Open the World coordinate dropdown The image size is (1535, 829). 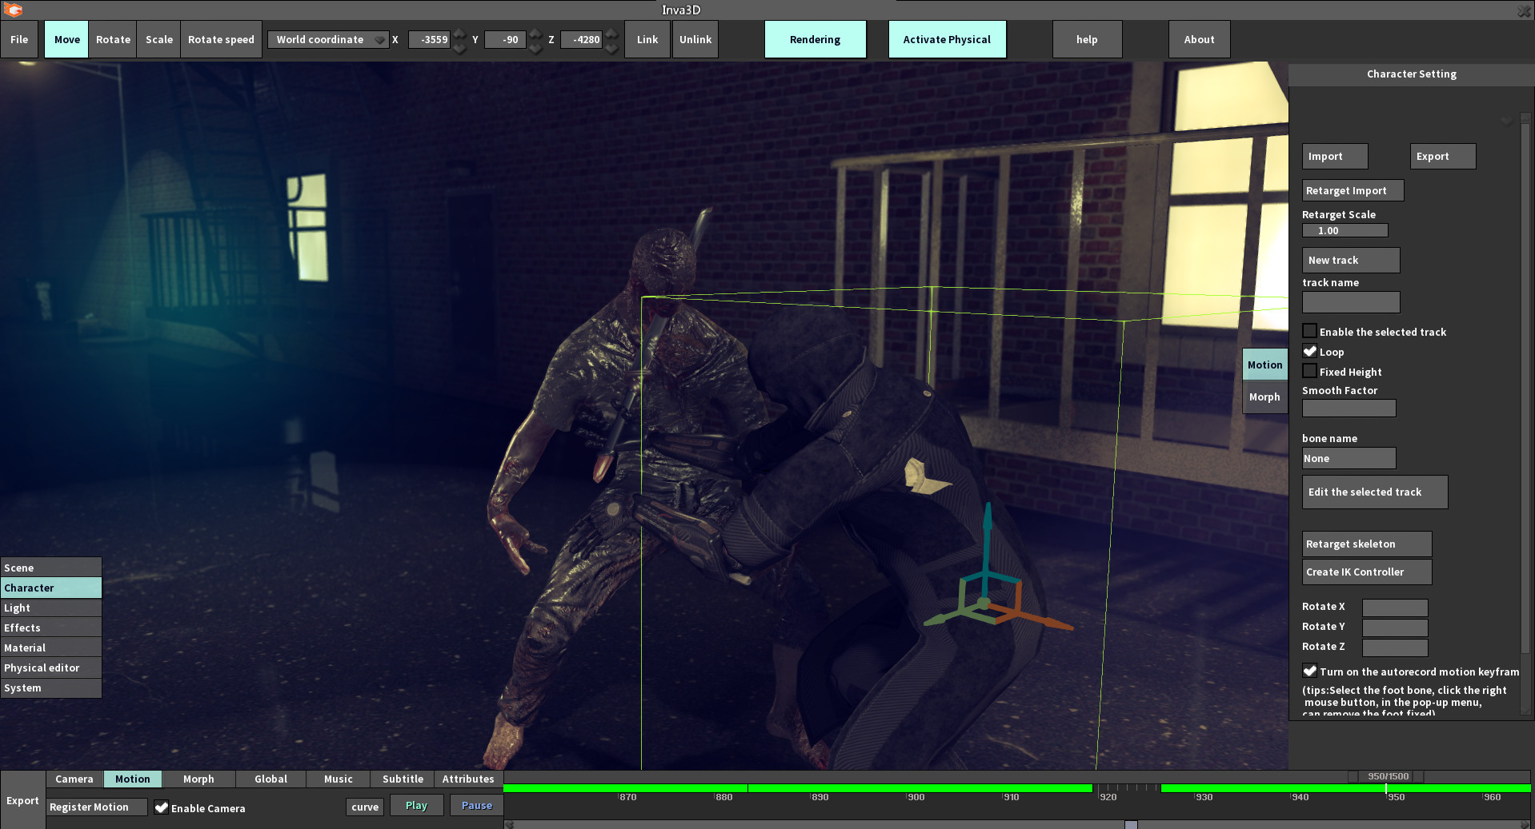point(327,38)
